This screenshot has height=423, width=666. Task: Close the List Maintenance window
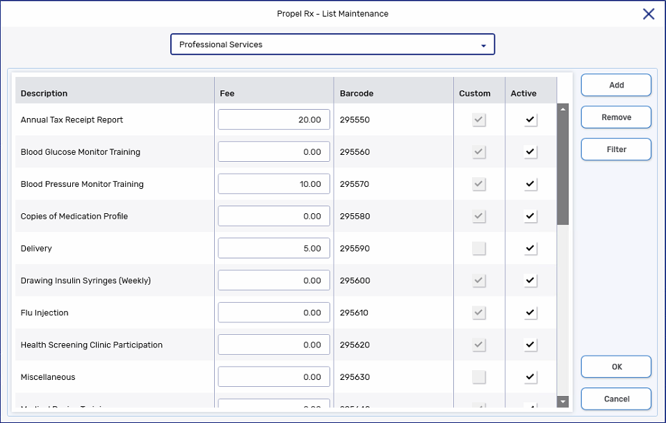click(x=648, y=14)
